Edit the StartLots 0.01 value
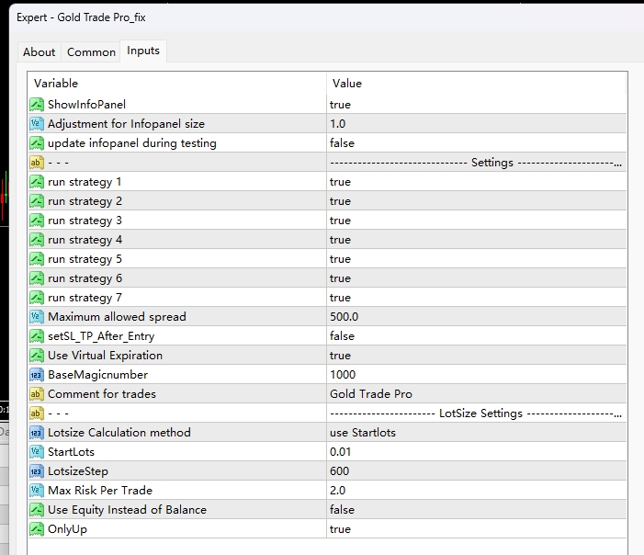The width and height of the screenshot is (644, 555). click(x=477, y=452)
